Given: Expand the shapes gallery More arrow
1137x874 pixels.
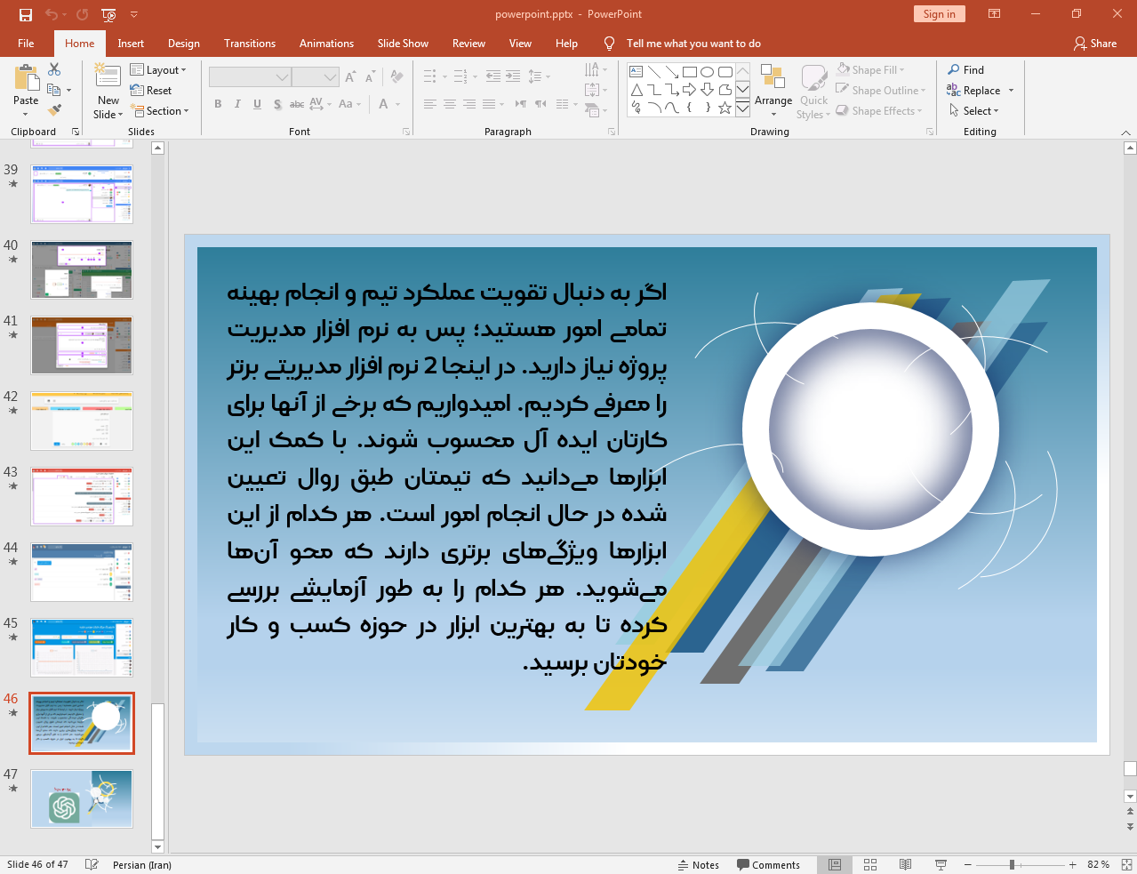Looking at the screenshot, I should (x=742, y=108).
